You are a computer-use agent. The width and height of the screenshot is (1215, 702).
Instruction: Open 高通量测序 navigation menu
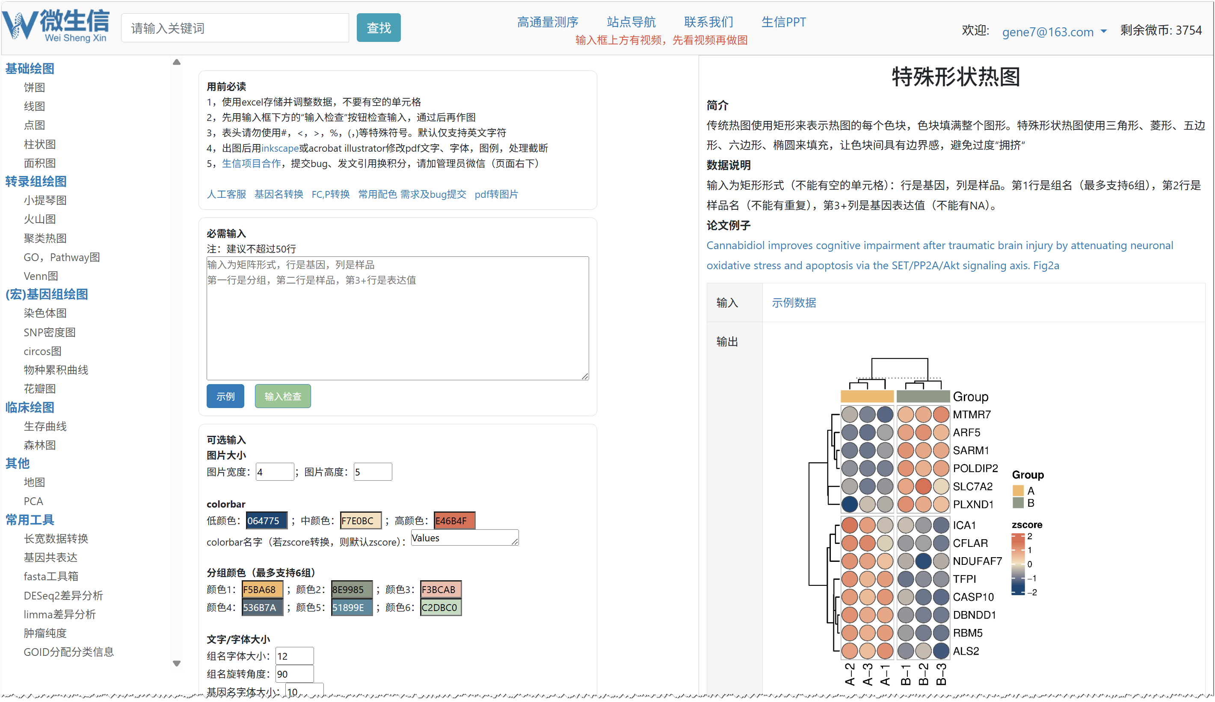click(547, 22)
